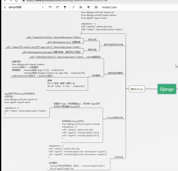Viewport: 178px width, 171px height.
Task: Click the 所有更改已保存 saved status text
Action: (x=109, y=7)
